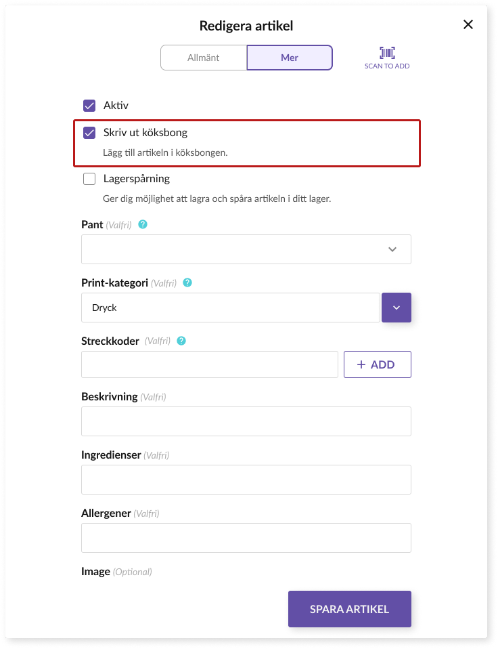The image size is (498, 649).
Task: Click the help icon beside Print-kategori
Action: coord(187,282)
